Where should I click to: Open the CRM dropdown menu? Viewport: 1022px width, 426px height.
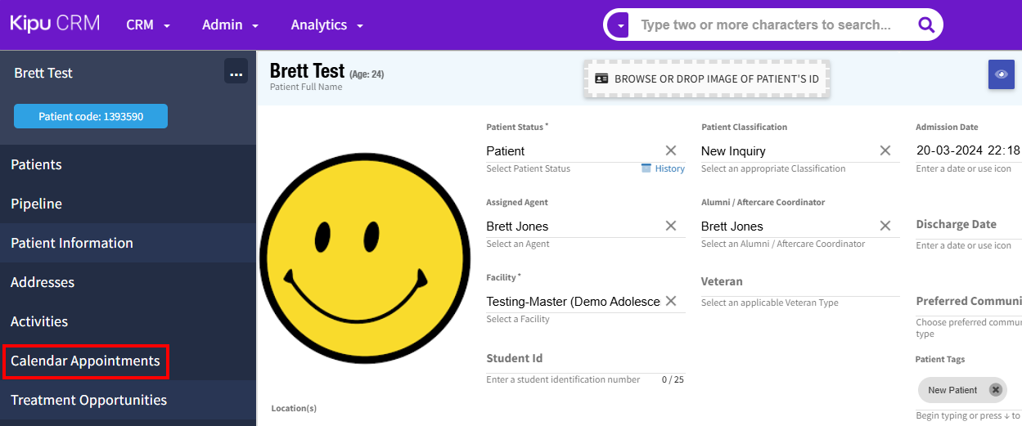148,25
